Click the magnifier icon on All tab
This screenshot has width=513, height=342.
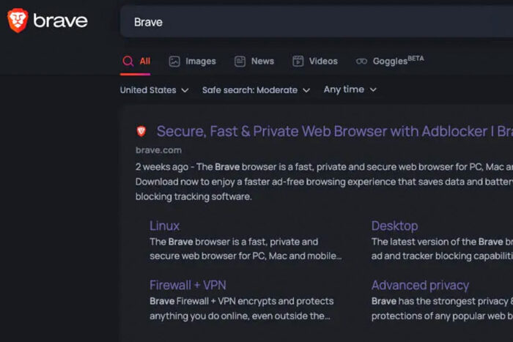click(128, 61)
